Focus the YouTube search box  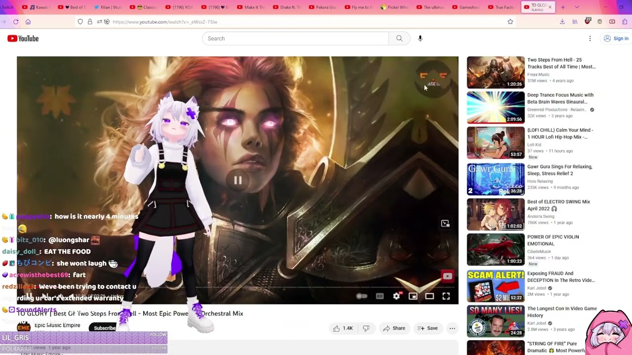pyautogui.click(x=295, y=38)
